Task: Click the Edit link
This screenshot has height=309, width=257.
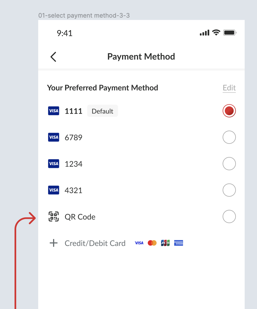Action: click(x=229, y=88)
